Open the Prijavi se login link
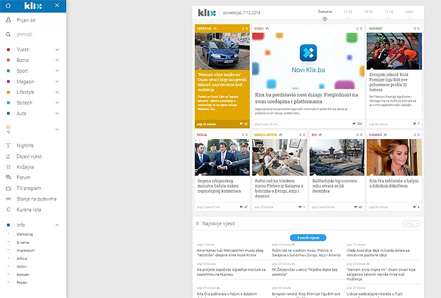The height and width of the screenshot is (298, 441). (x=26, y=20)
